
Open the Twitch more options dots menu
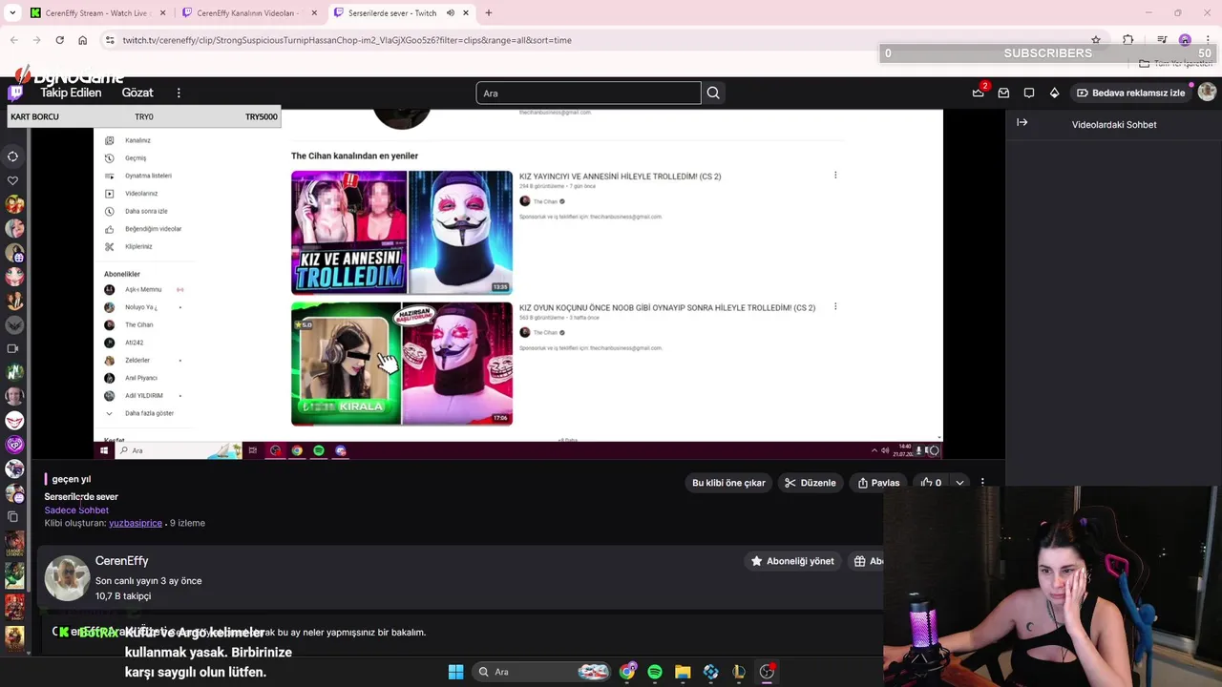[179, 93]
